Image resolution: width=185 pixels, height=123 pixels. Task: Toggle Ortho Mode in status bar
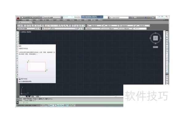48,105
